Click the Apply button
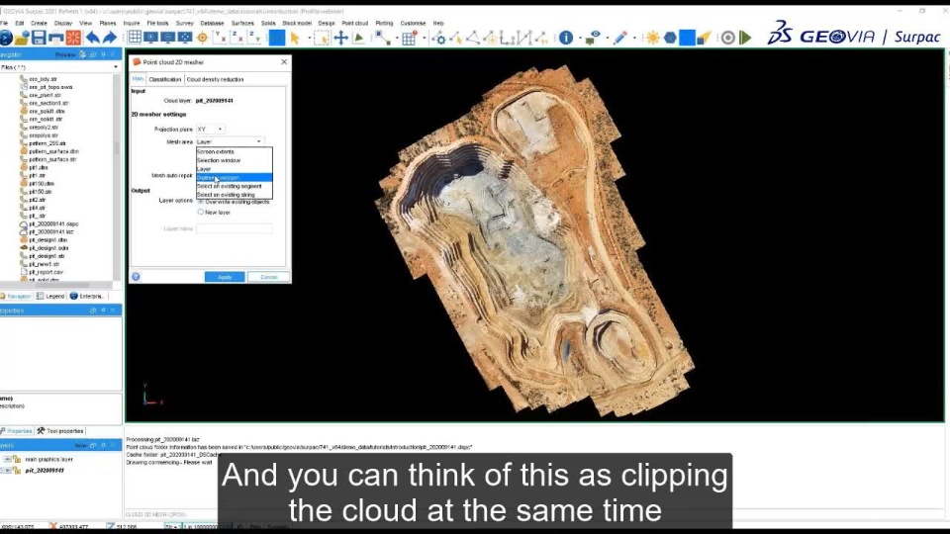The image size is (950, 534). [x=225, y=277]
